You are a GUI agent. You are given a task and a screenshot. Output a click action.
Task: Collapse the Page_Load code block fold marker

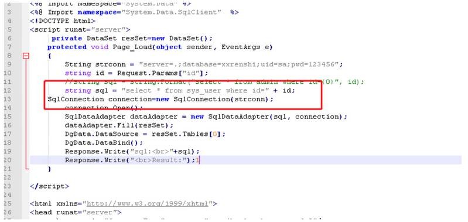point(26,56)
